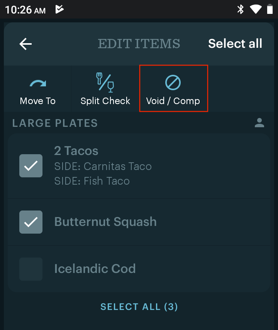Tap the 2 Tacos item name
The image size is (278, 330).
[76, 151]
